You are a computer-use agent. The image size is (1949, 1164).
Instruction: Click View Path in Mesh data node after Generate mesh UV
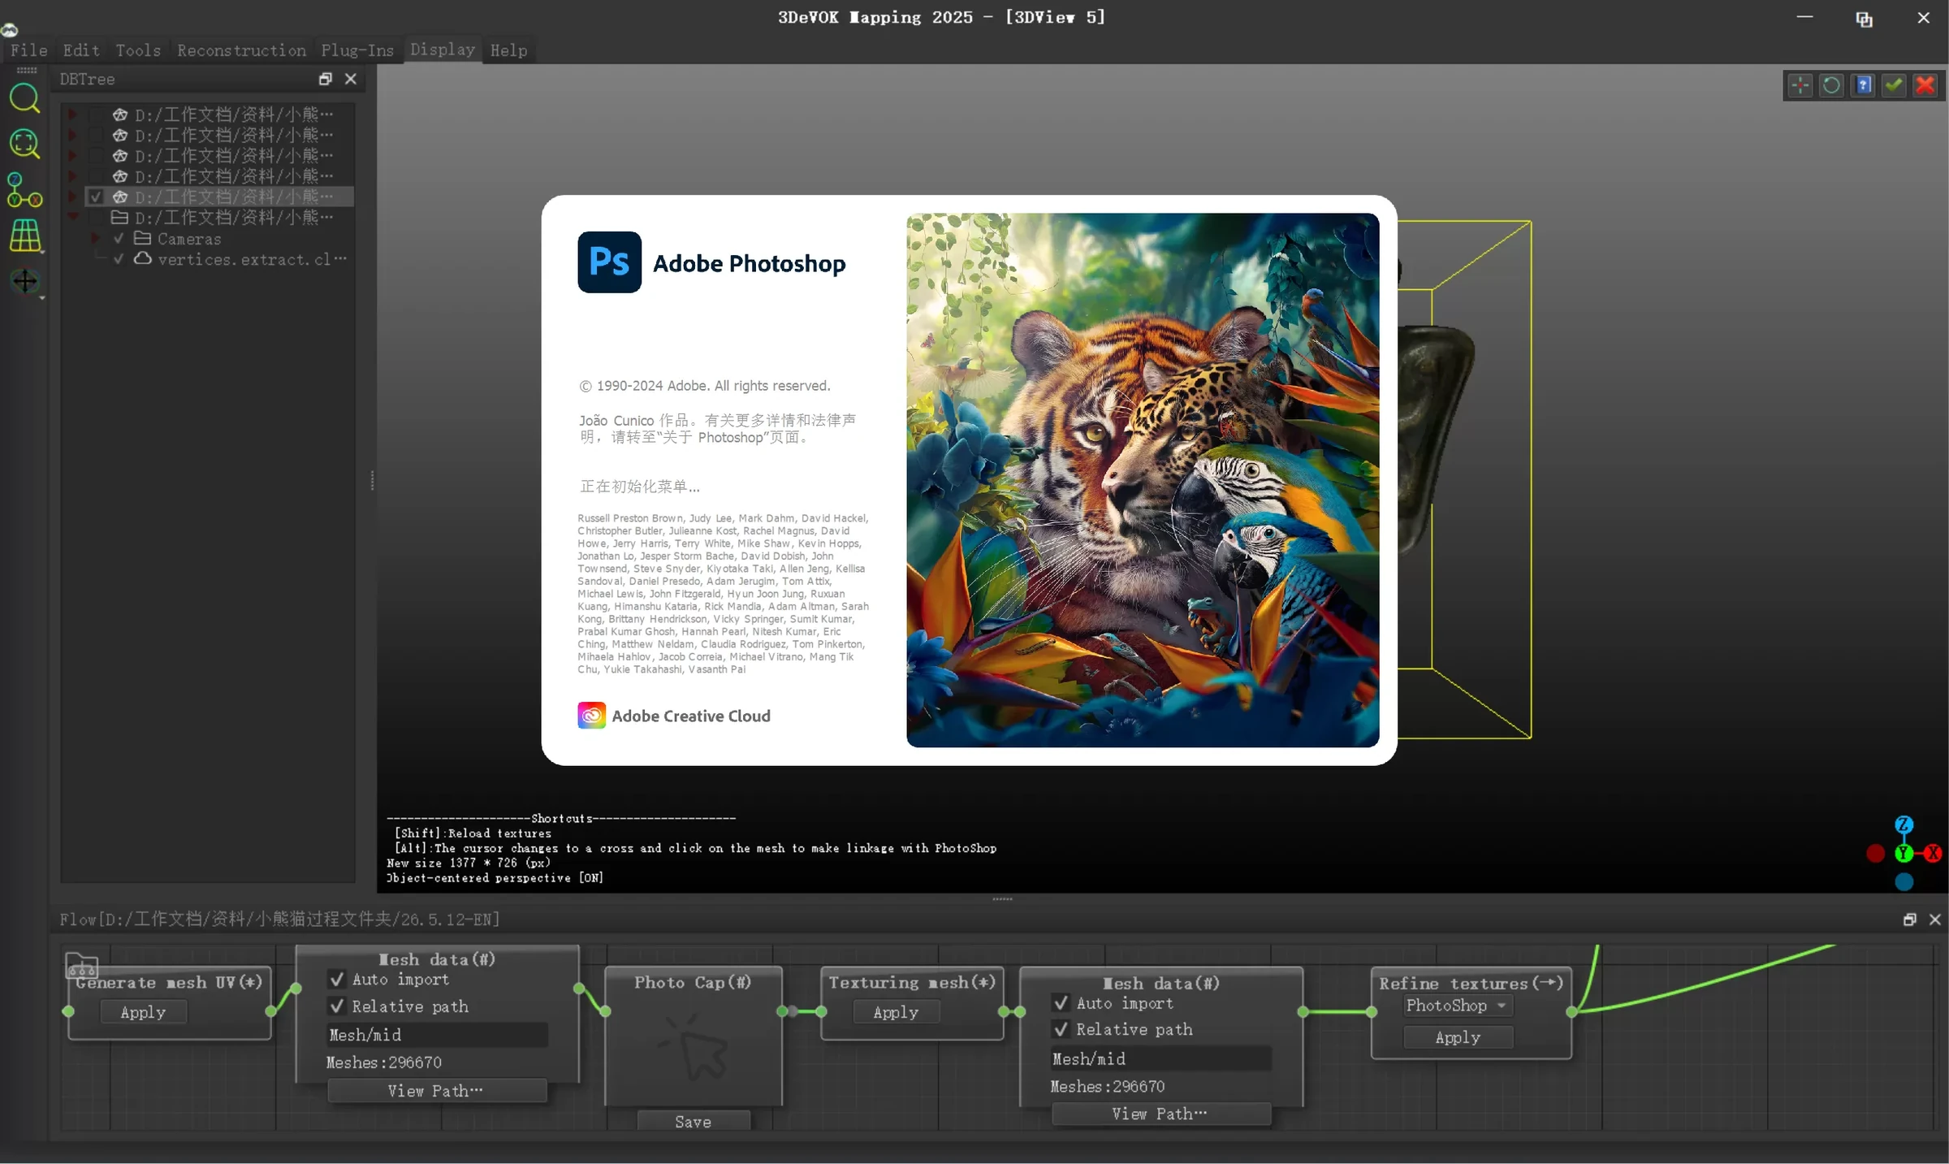(x=436, y=1091)
